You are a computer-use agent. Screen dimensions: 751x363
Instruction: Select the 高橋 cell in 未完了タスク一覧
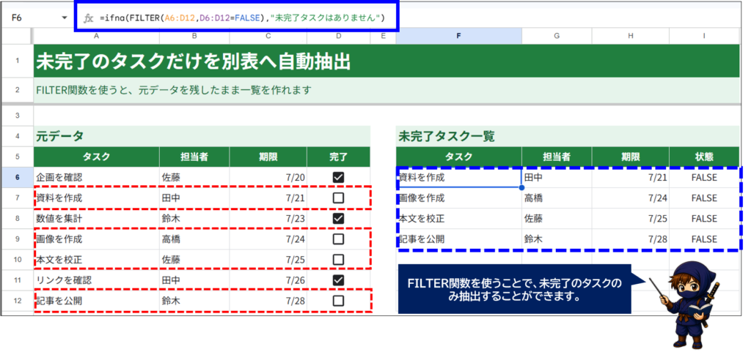(x=557, y=198)
